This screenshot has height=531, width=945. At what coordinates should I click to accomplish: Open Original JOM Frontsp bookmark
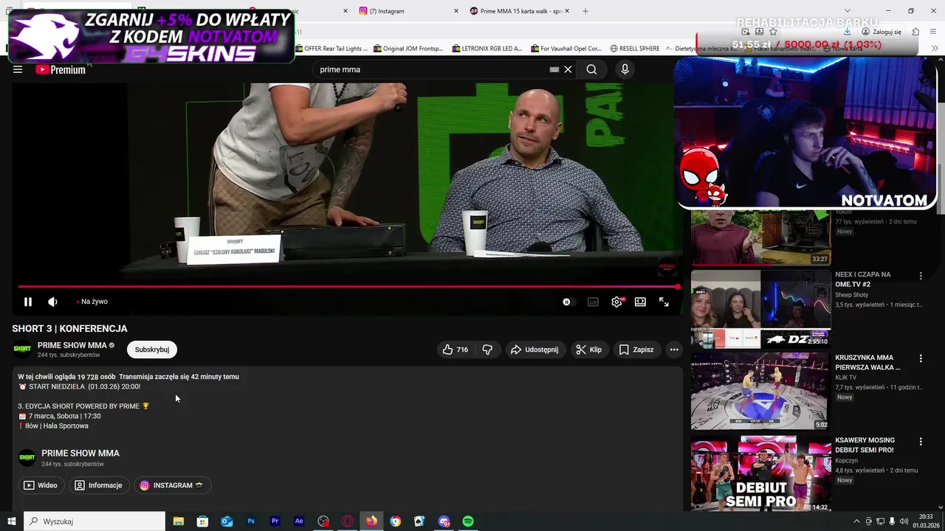pyautogui.click(x=408, y=49)
